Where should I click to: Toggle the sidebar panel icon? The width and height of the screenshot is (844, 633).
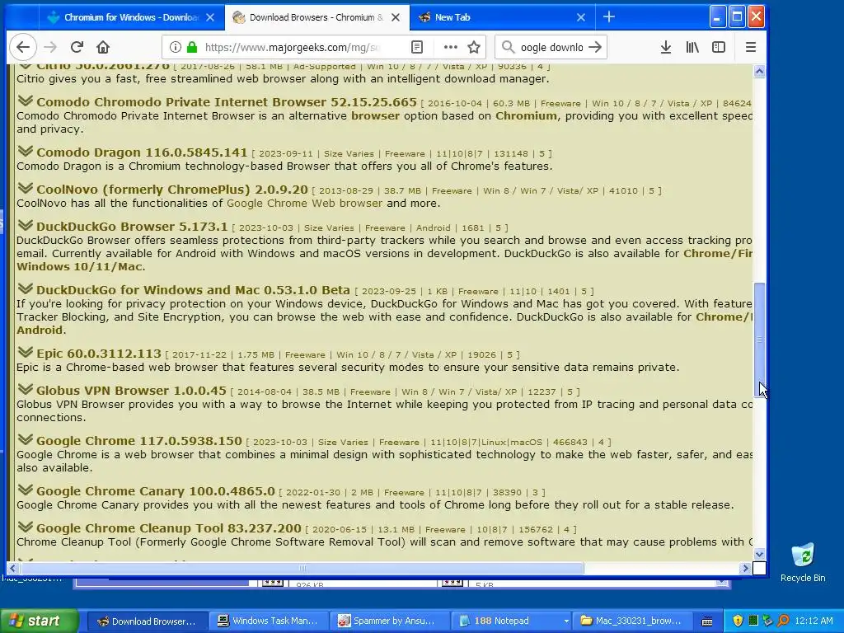[719, 47]
